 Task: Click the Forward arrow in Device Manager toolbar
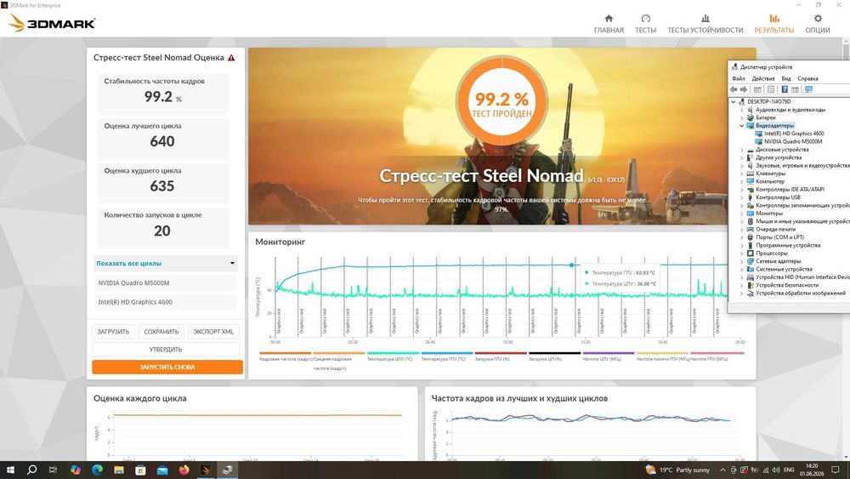click(x=744, y=89)
